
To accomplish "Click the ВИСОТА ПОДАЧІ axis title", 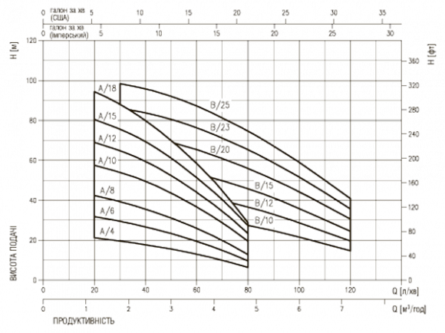I will (13, 253).
